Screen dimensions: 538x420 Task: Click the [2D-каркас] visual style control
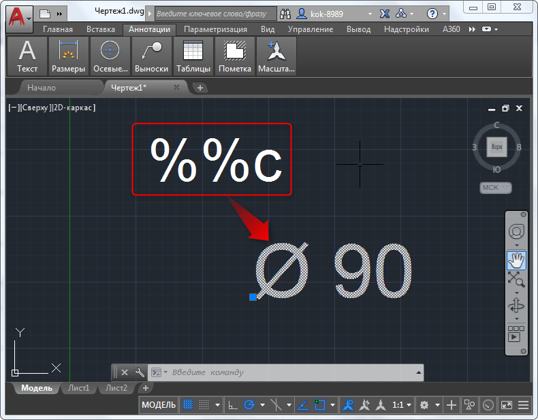coord(74,108)
